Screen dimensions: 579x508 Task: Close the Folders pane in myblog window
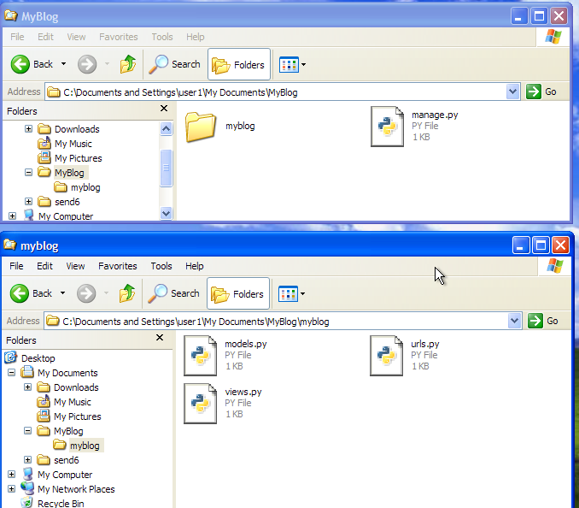tap(160, 338)
